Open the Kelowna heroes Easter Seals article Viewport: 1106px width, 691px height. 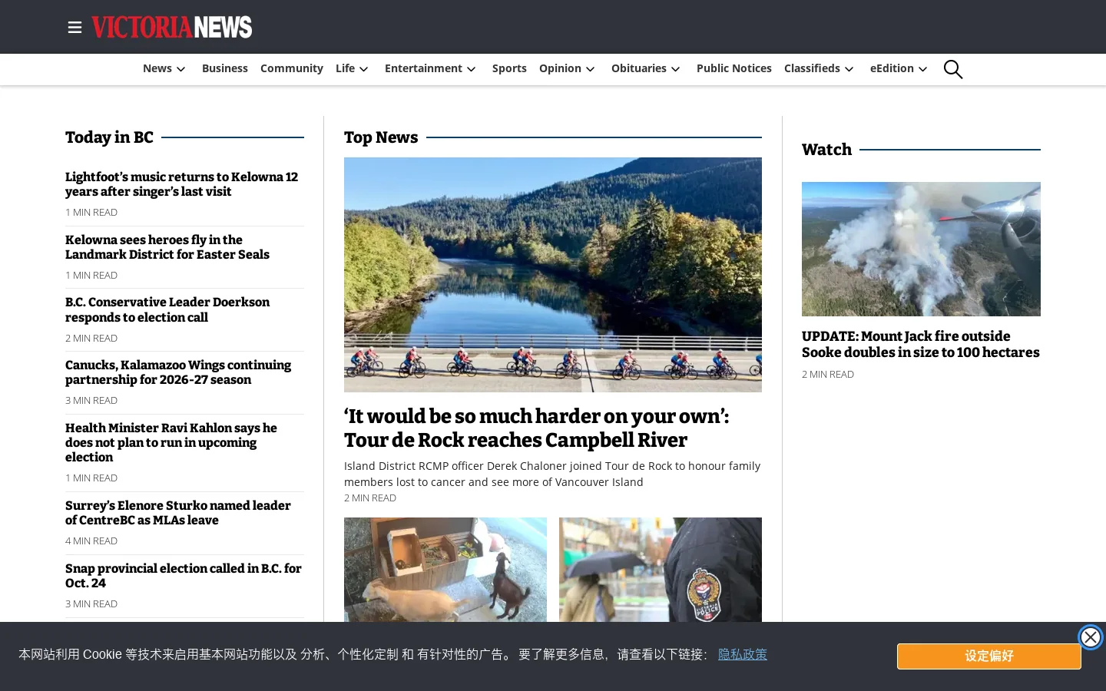(167, 247)
